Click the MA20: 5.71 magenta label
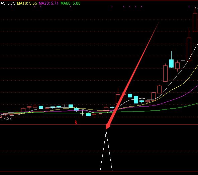 [48, 3]
